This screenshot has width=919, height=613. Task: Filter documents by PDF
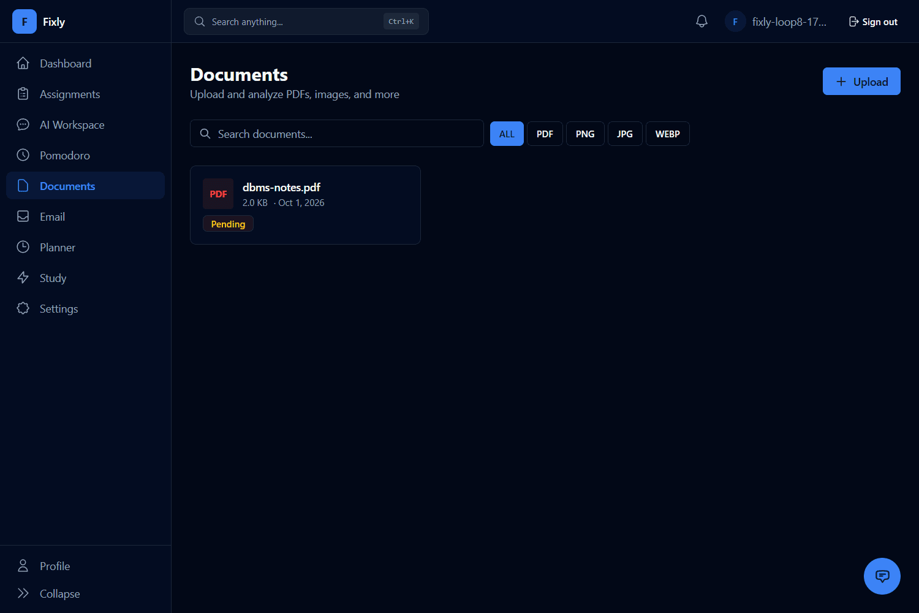pos(545,134)
